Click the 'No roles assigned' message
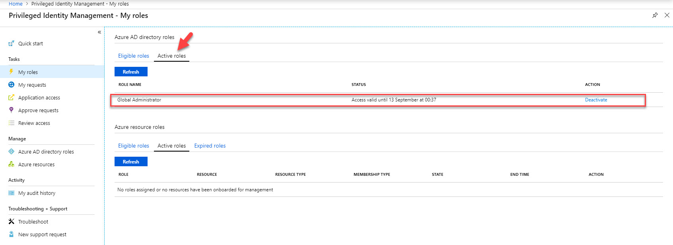Image resolution: width=673 pixels, height=245 pixels. [195, 190]
